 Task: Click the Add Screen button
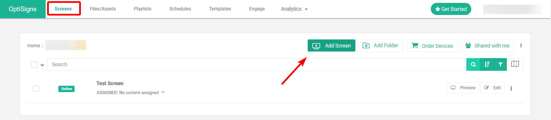point(331,45)
